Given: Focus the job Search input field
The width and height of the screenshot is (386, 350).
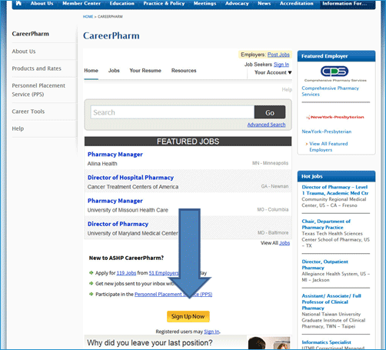Looking at the screenshot, I should (172, 112).
